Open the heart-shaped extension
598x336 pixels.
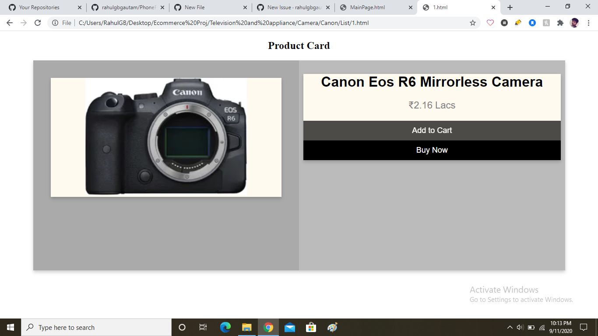(x=490, y=23)
